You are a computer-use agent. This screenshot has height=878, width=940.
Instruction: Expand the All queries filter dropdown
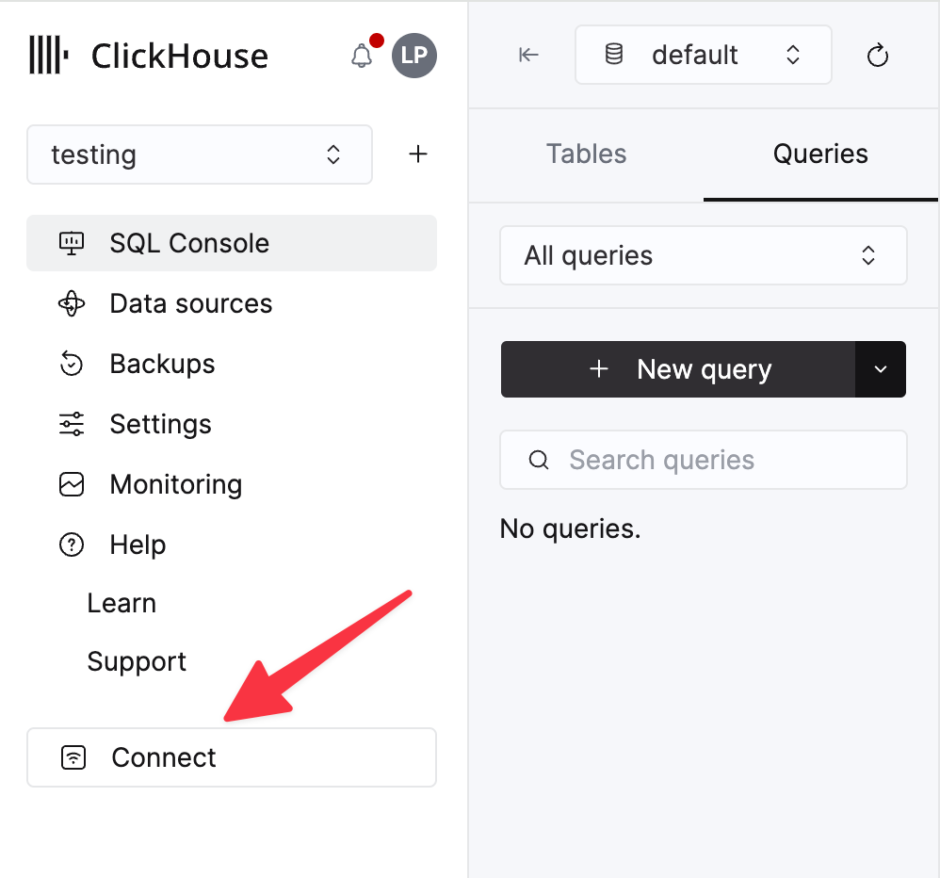click(703, 255)
